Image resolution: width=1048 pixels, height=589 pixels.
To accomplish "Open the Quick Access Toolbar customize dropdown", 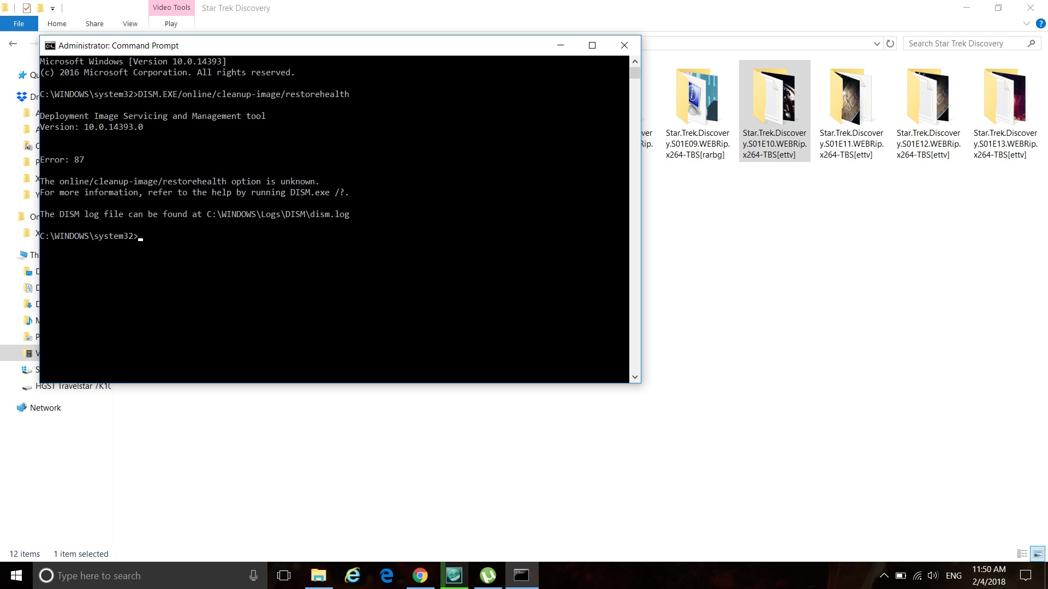I will pos(52,8).
